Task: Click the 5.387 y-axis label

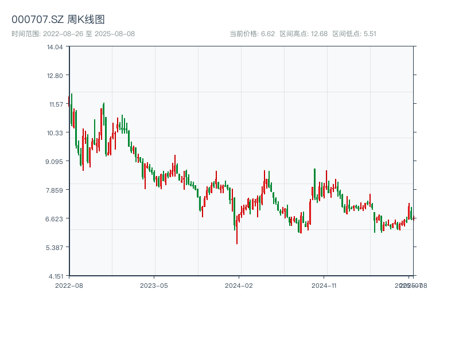Action: coord(55,248)
